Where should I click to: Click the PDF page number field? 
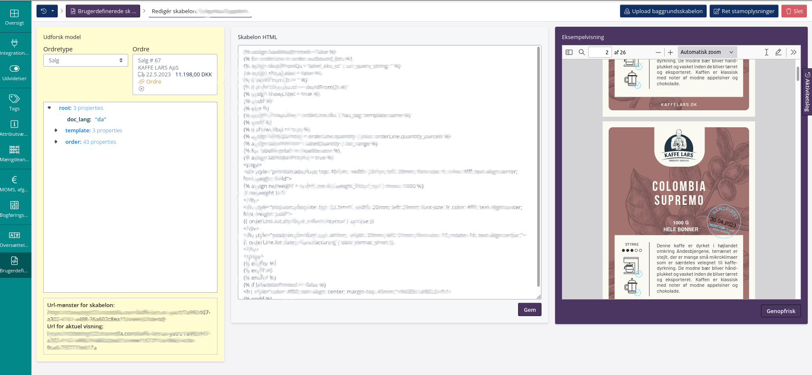(600, 52)
